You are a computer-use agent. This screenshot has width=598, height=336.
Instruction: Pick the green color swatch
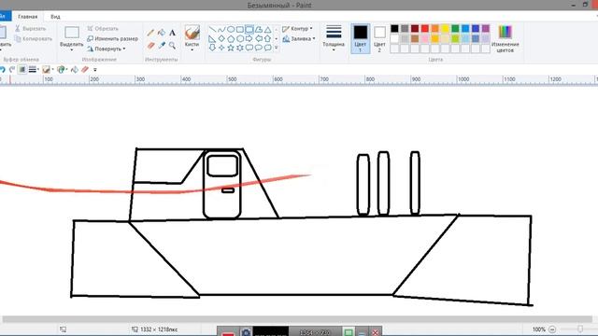[x=455, y=29]
